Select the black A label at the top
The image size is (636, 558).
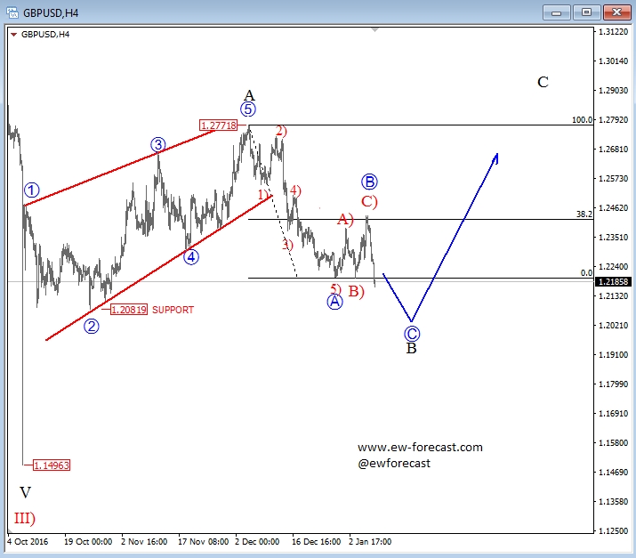[249, 95]
